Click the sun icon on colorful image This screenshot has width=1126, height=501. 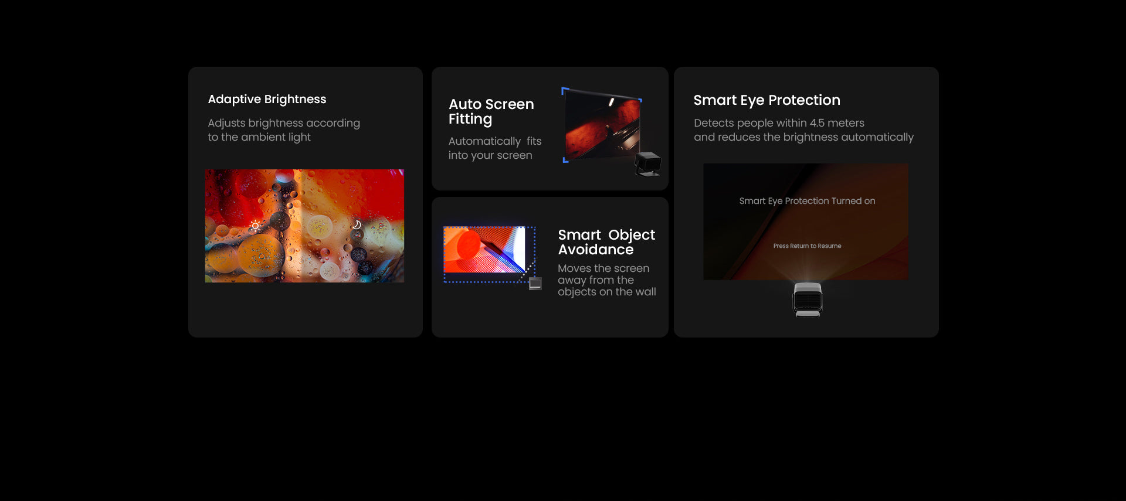(255, 226)
